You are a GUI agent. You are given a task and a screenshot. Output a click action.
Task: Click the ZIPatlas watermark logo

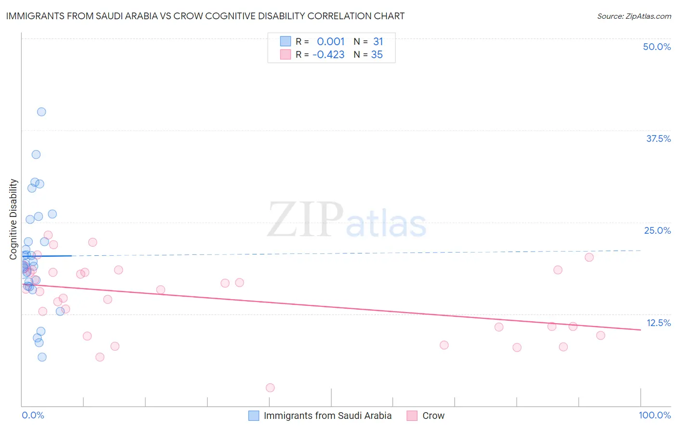coord(347,220)
